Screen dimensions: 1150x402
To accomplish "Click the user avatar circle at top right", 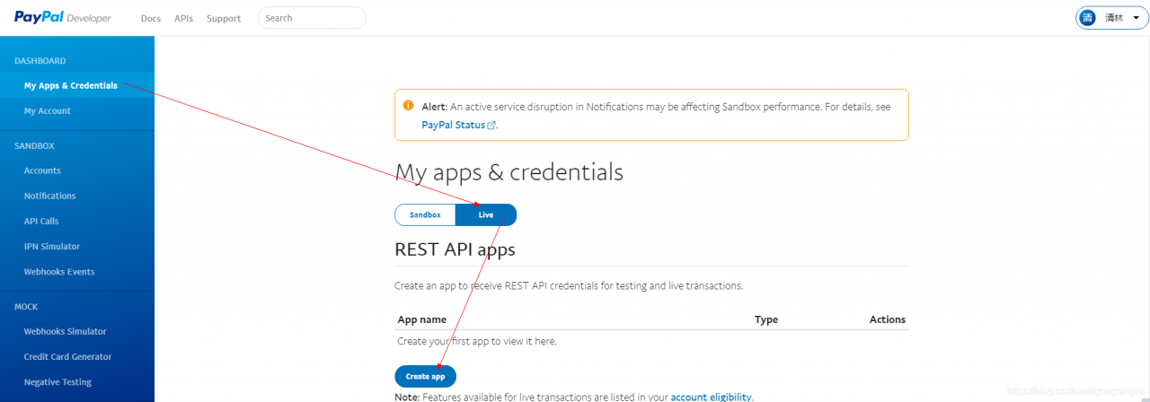I will coord(1088,18).
